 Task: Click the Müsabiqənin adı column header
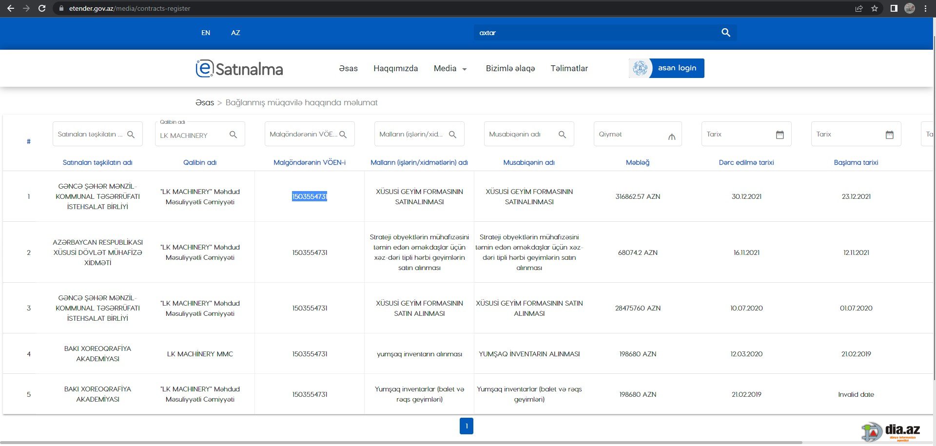[529, 162]
